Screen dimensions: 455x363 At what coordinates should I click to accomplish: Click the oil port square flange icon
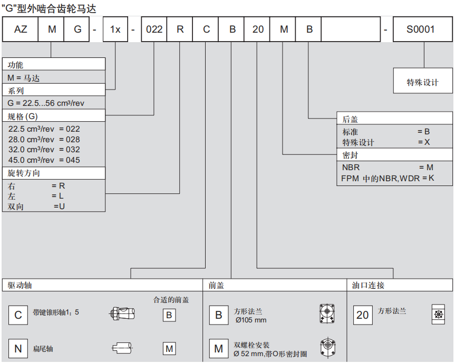pos(438,313)
